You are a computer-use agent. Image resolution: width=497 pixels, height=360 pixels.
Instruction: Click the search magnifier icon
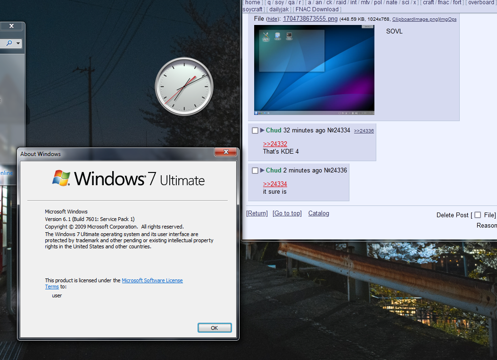click(x=9, y=43)
